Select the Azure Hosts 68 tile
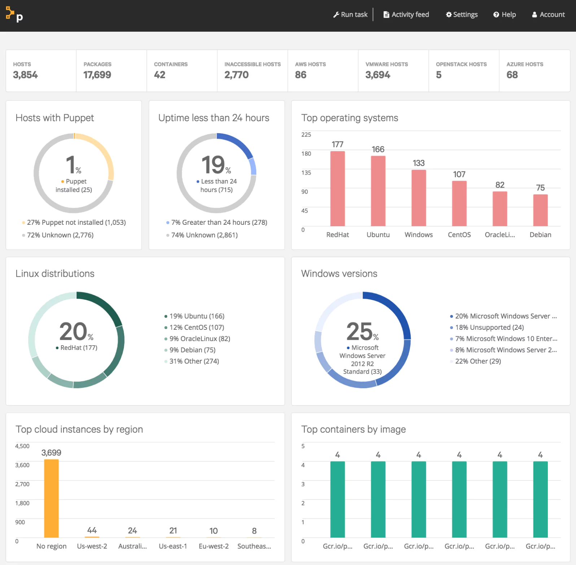576x565 pixels. 534,71
